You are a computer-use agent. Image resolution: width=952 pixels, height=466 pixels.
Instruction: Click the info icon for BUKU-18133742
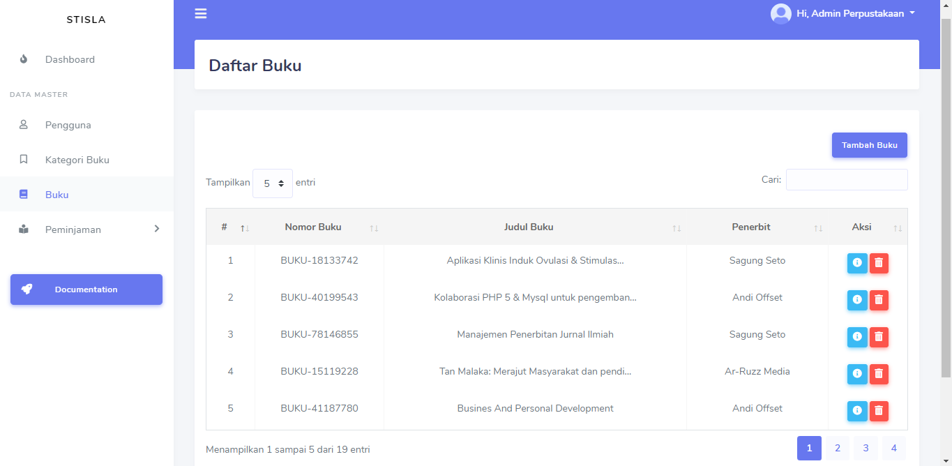point(857,263)
